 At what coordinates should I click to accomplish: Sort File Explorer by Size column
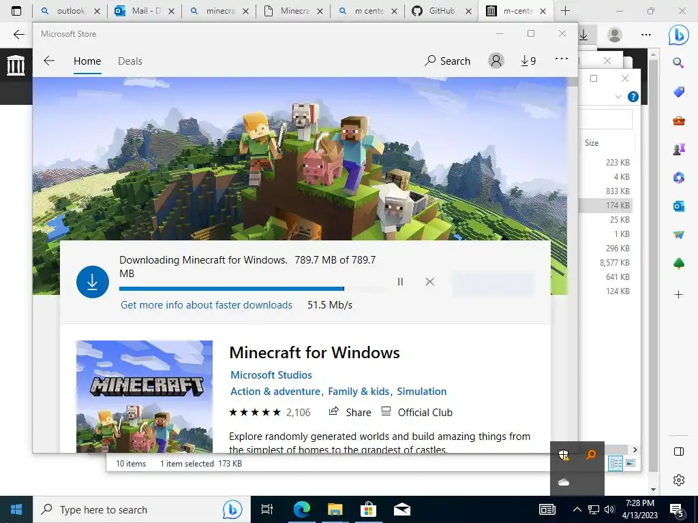point(592,143)
